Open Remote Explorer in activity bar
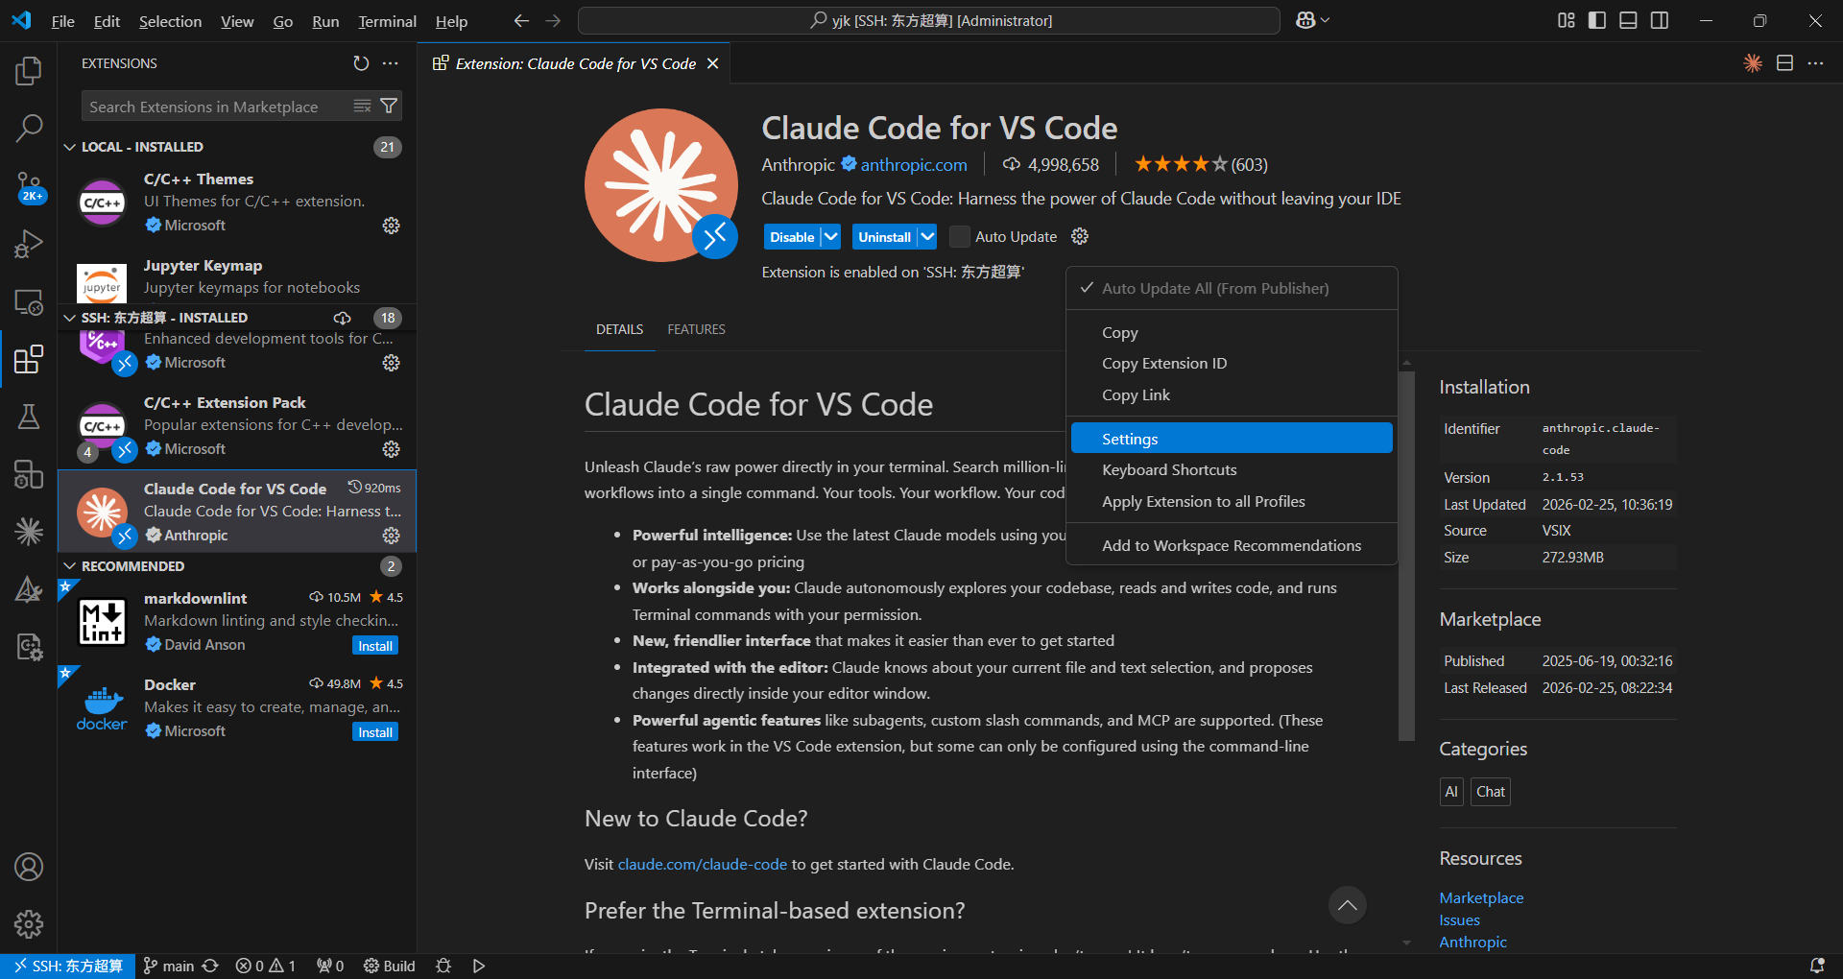Screen dimensions: 1843x979 [x=29, y=302]
